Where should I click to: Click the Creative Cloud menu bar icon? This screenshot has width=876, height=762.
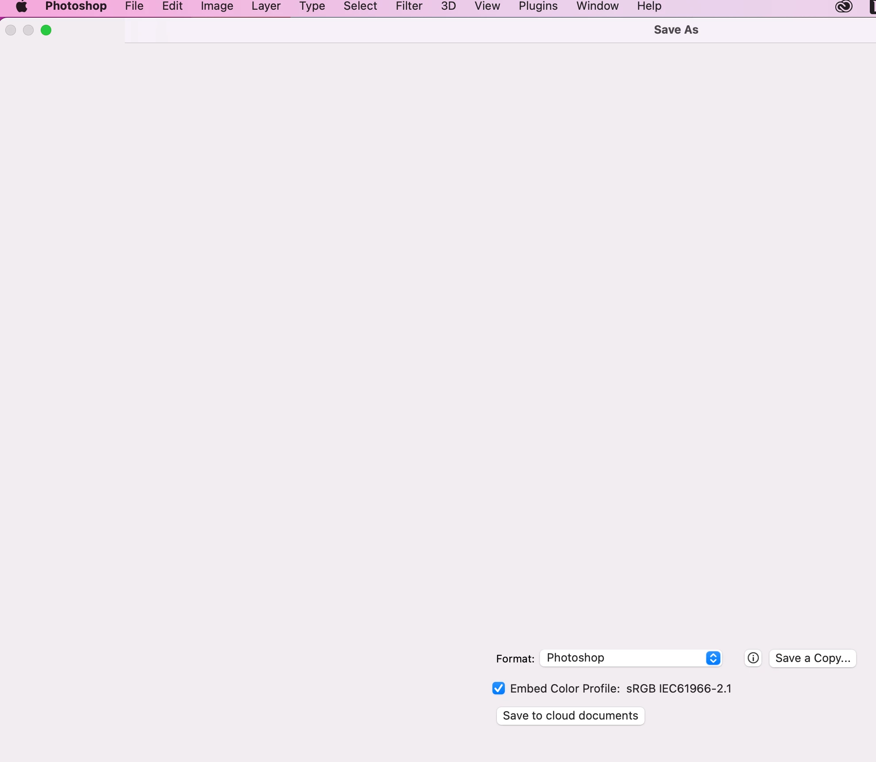click(844, 6)
